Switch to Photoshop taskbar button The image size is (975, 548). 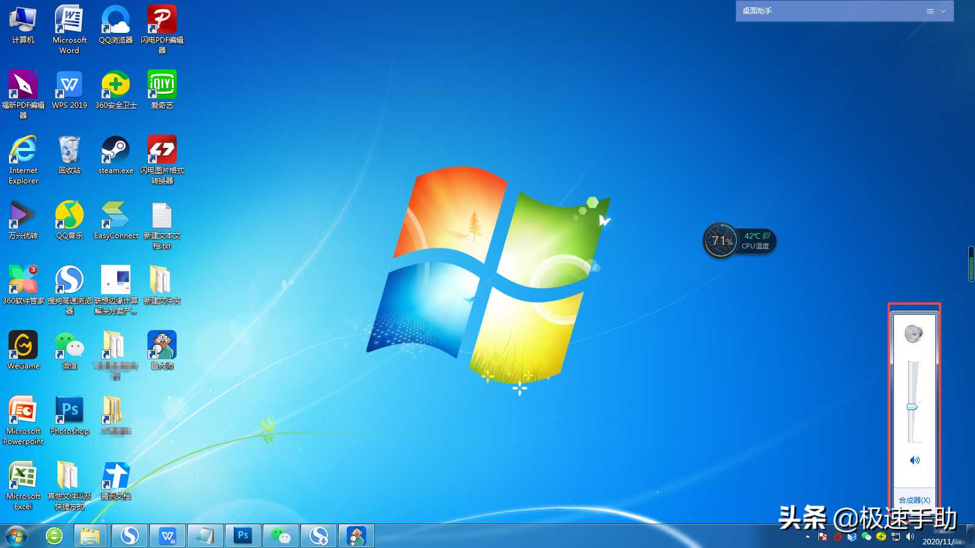click(243, 536)
